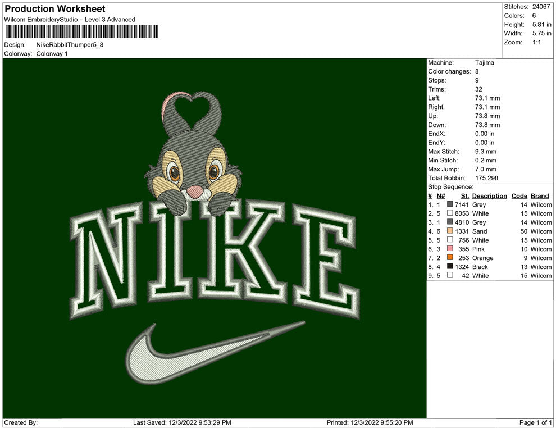Click the Pink description in row 6
556x428 pixels.
[478, 249]
